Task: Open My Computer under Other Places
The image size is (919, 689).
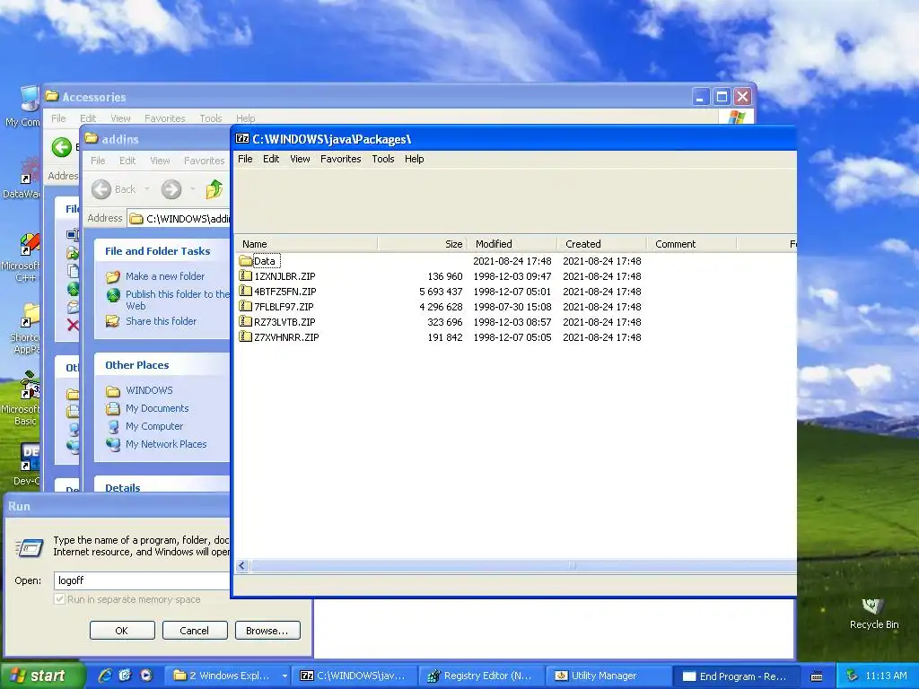Action: pos(154,426)
